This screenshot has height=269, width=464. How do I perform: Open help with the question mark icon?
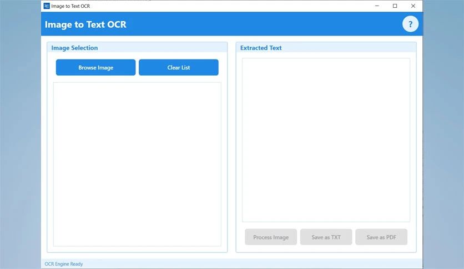point(410,24)
